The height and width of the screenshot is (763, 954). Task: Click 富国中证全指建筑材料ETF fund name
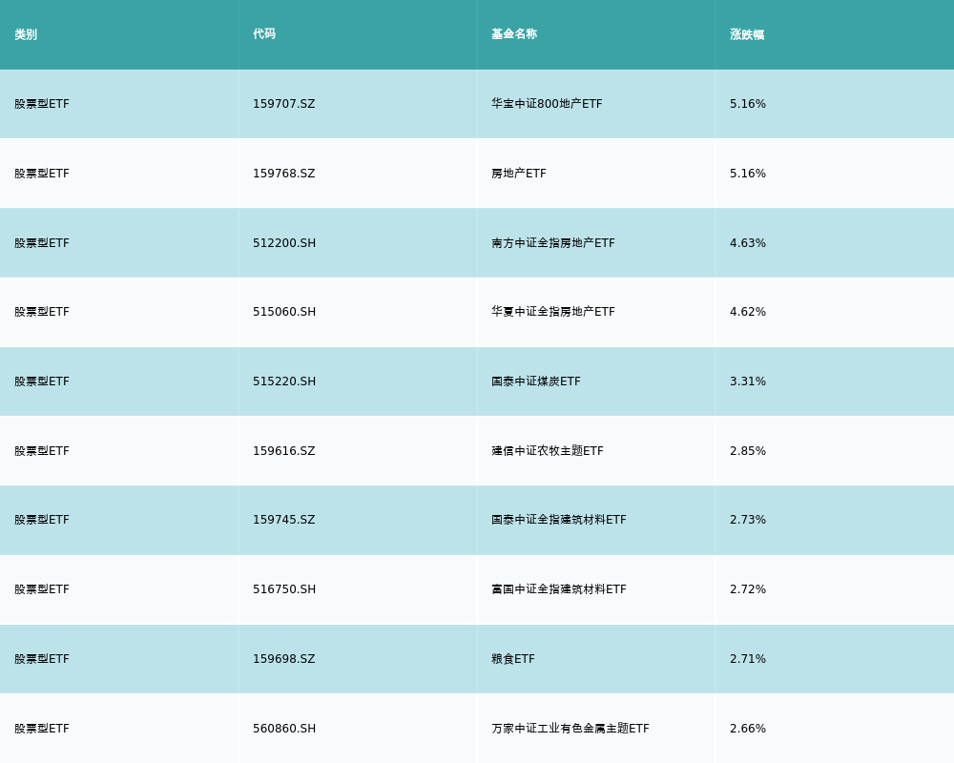coord(559,589)
